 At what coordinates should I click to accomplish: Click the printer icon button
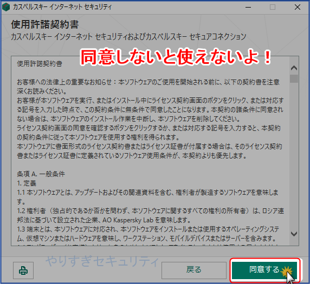pyautogui.click(x=23, y=270)
